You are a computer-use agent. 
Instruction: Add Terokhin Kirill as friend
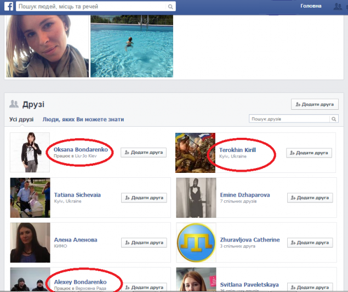309,153
